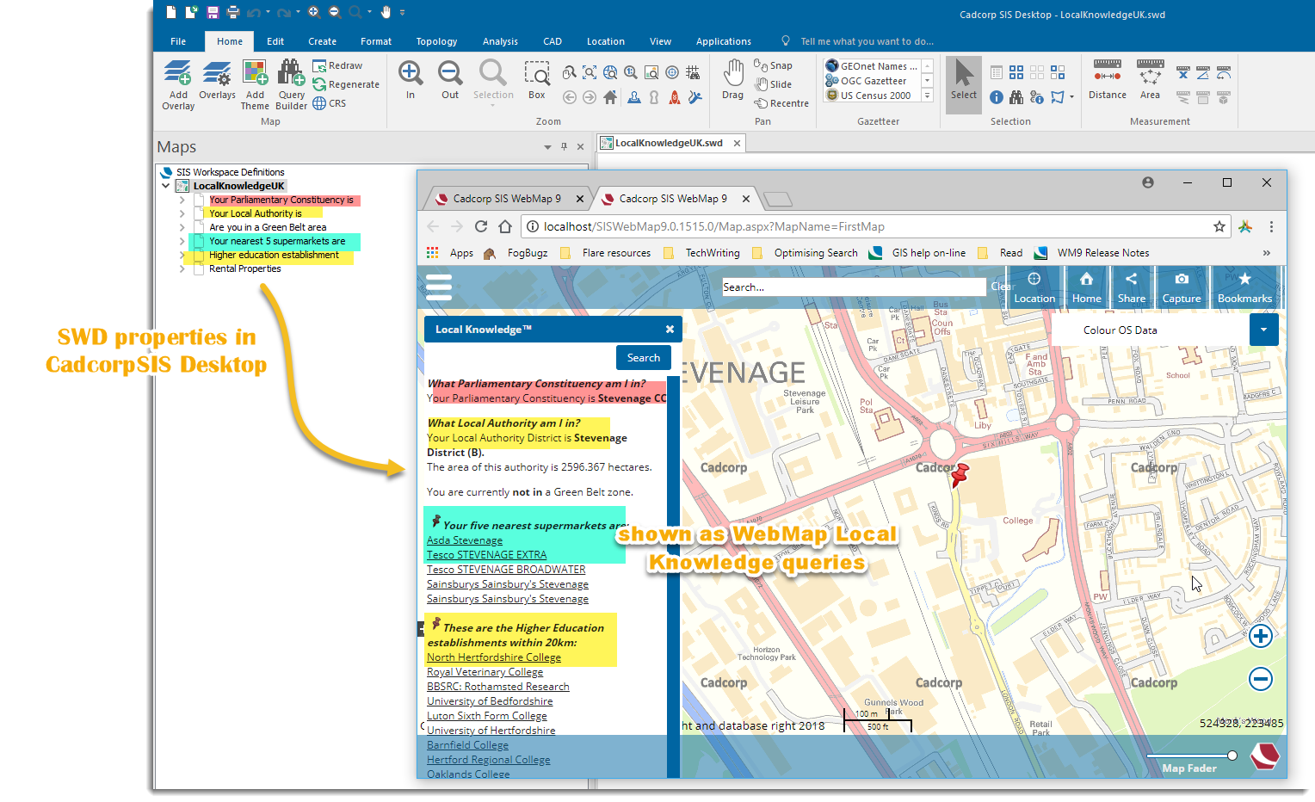1315x802 pixels.
Task: Click the Map Fader slider handle
Action: click(1232, 756)
